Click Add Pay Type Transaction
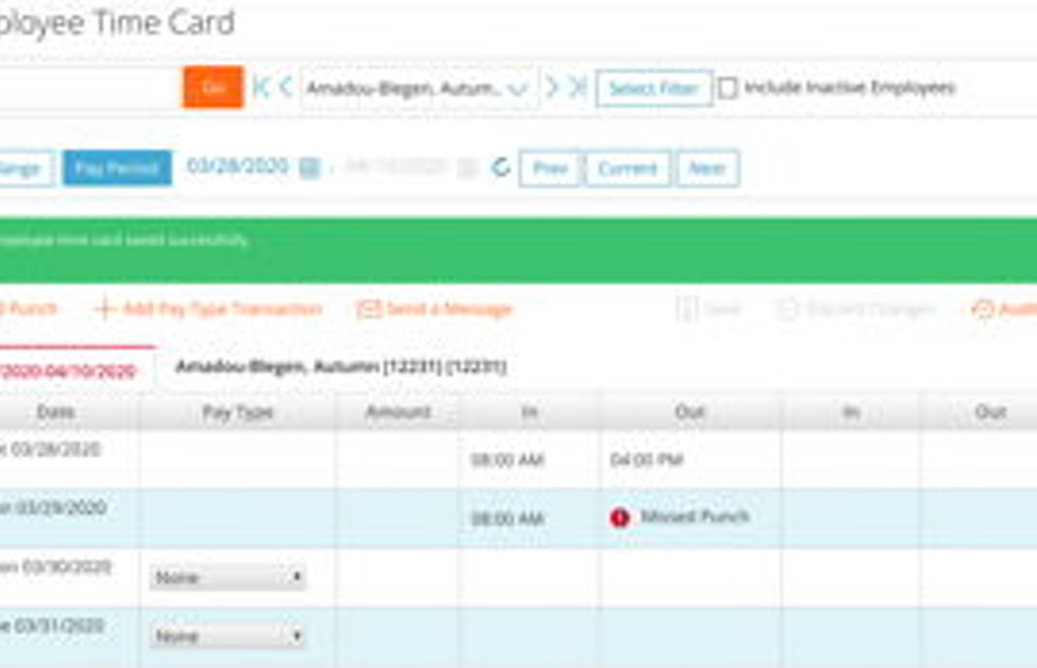The height and width of the screenshot is (668, 1037). 209,309
